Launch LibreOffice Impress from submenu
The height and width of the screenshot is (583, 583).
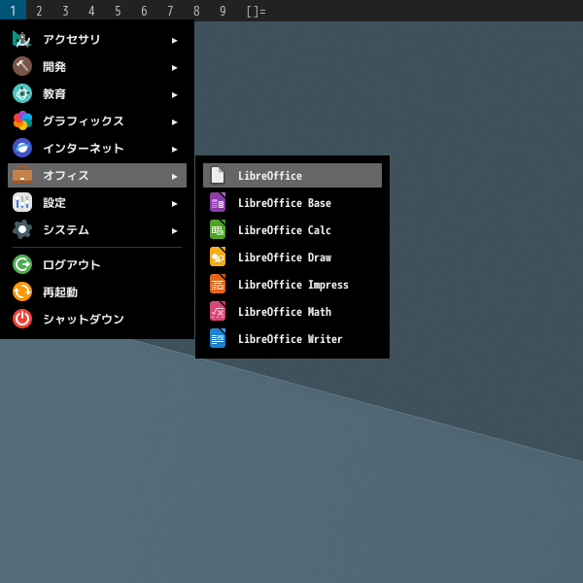click(x=292, y=284)
